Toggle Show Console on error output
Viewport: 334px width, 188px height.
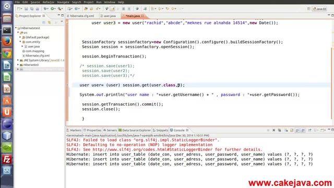303,130
